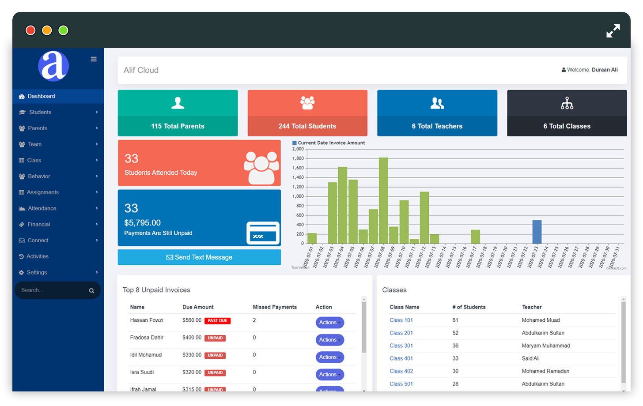
Task: Select Dashboard in the sidebar
Action: 41,96
